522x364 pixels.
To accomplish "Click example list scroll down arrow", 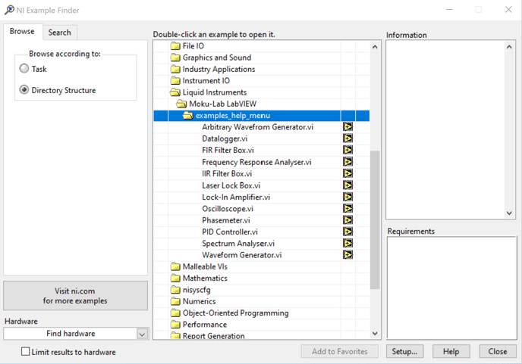I will pos(375,334).
